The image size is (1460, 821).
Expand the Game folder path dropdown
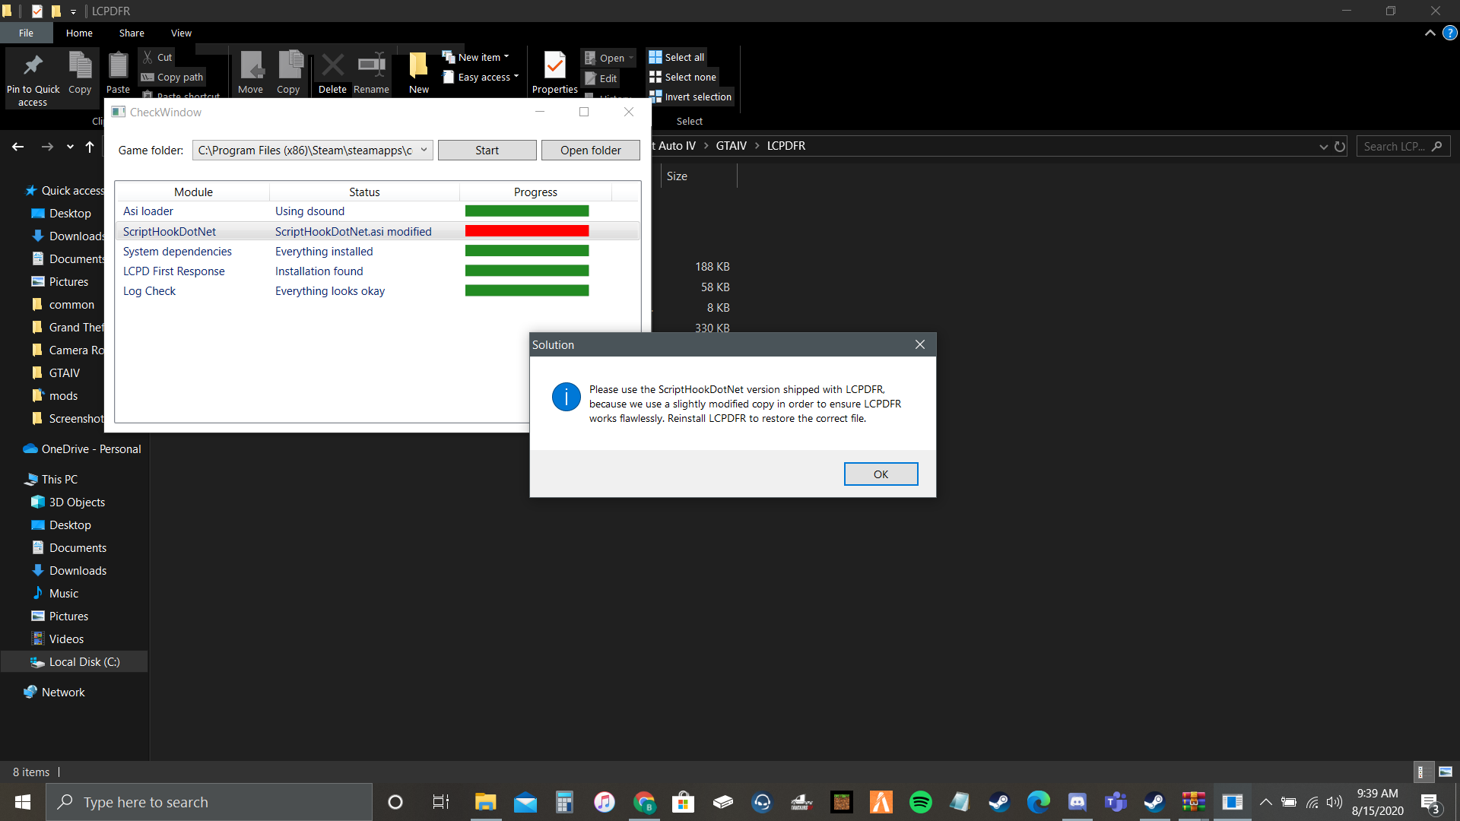coord(424,150)
